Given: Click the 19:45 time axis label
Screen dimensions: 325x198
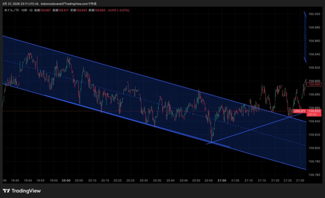Looking at the screenshot, I should point(27,180).
